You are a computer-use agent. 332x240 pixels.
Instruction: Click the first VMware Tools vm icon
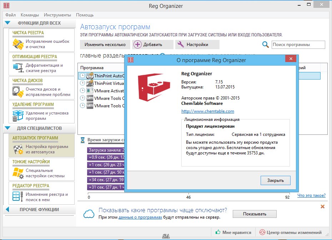[x=90, y=98]
